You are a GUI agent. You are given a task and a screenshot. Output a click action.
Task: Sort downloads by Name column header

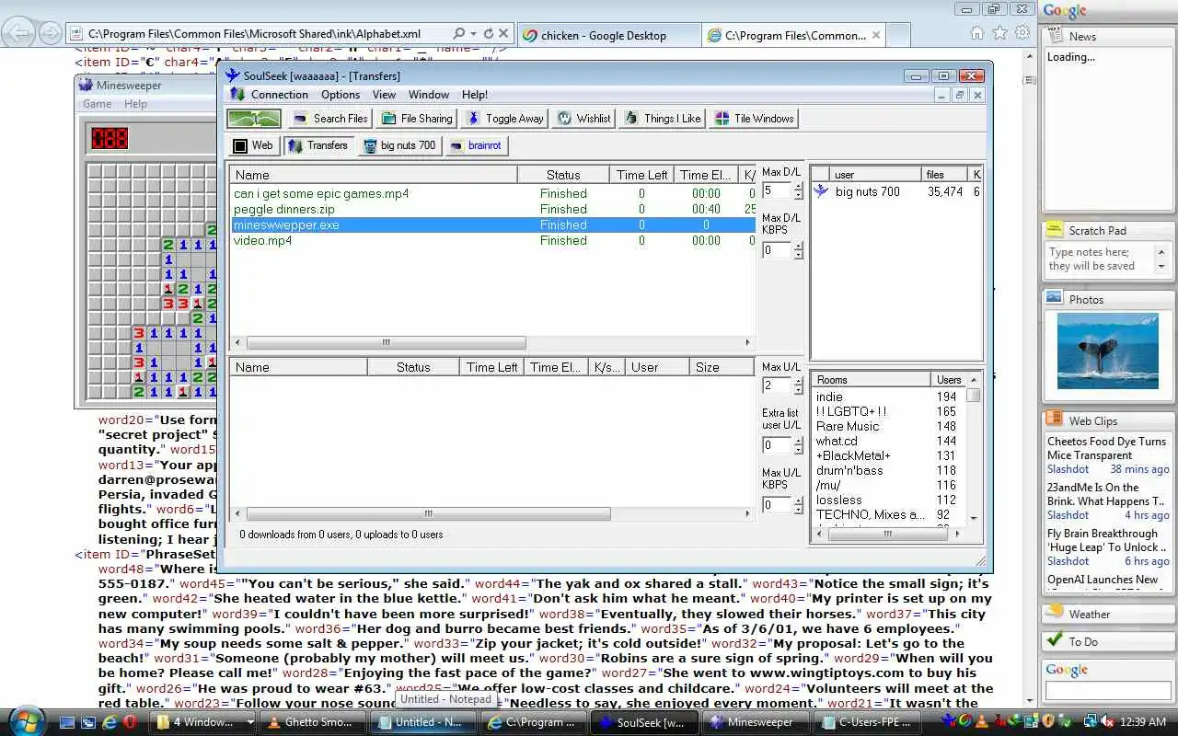(374, 175)
